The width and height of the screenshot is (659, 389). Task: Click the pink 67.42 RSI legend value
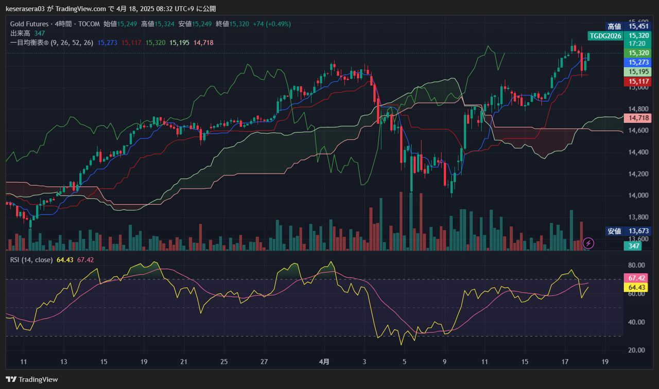(85, 260)
